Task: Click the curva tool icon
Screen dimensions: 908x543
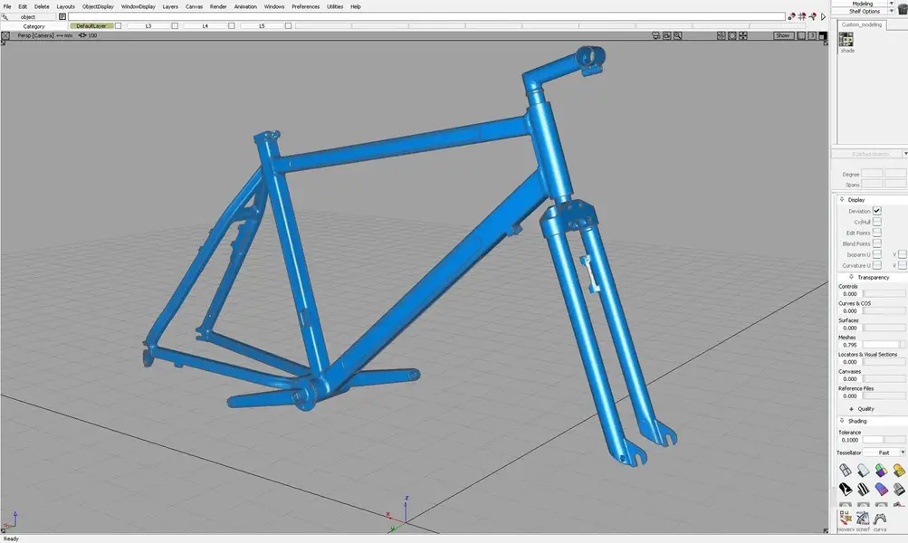Action: 880,518
